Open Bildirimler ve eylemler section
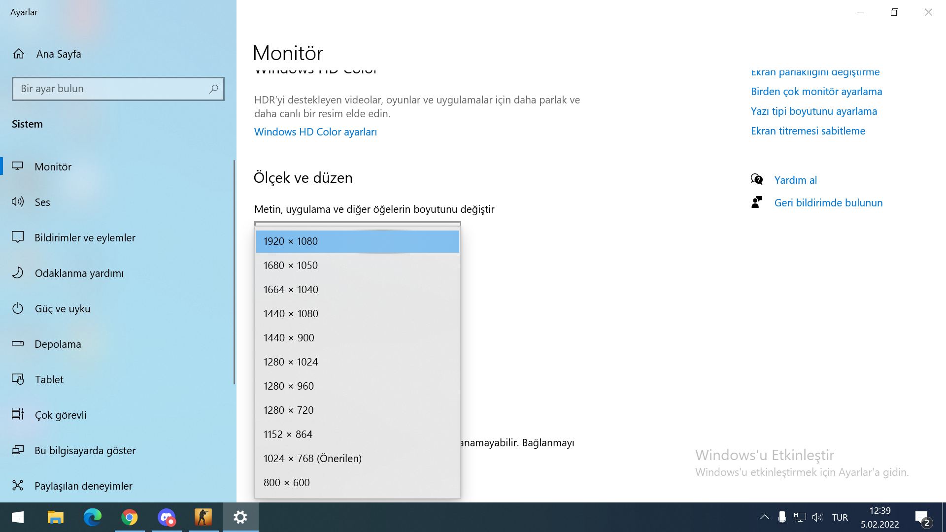Image resolution: width=946 pixels, height=532 pixels. (x=85, y=238)
